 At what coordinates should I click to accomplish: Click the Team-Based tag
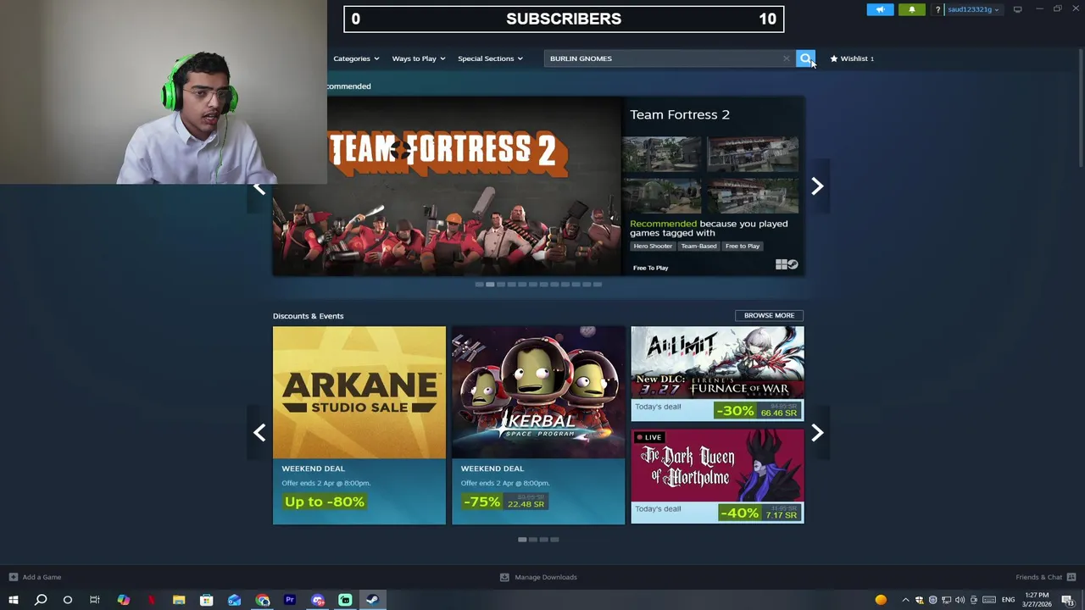click(698, 246)
